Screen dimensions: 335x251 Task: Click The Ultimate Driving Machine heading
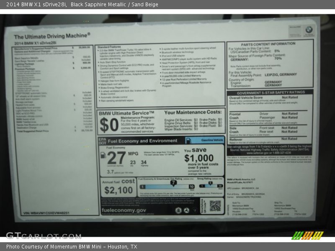tap(52, 36)
